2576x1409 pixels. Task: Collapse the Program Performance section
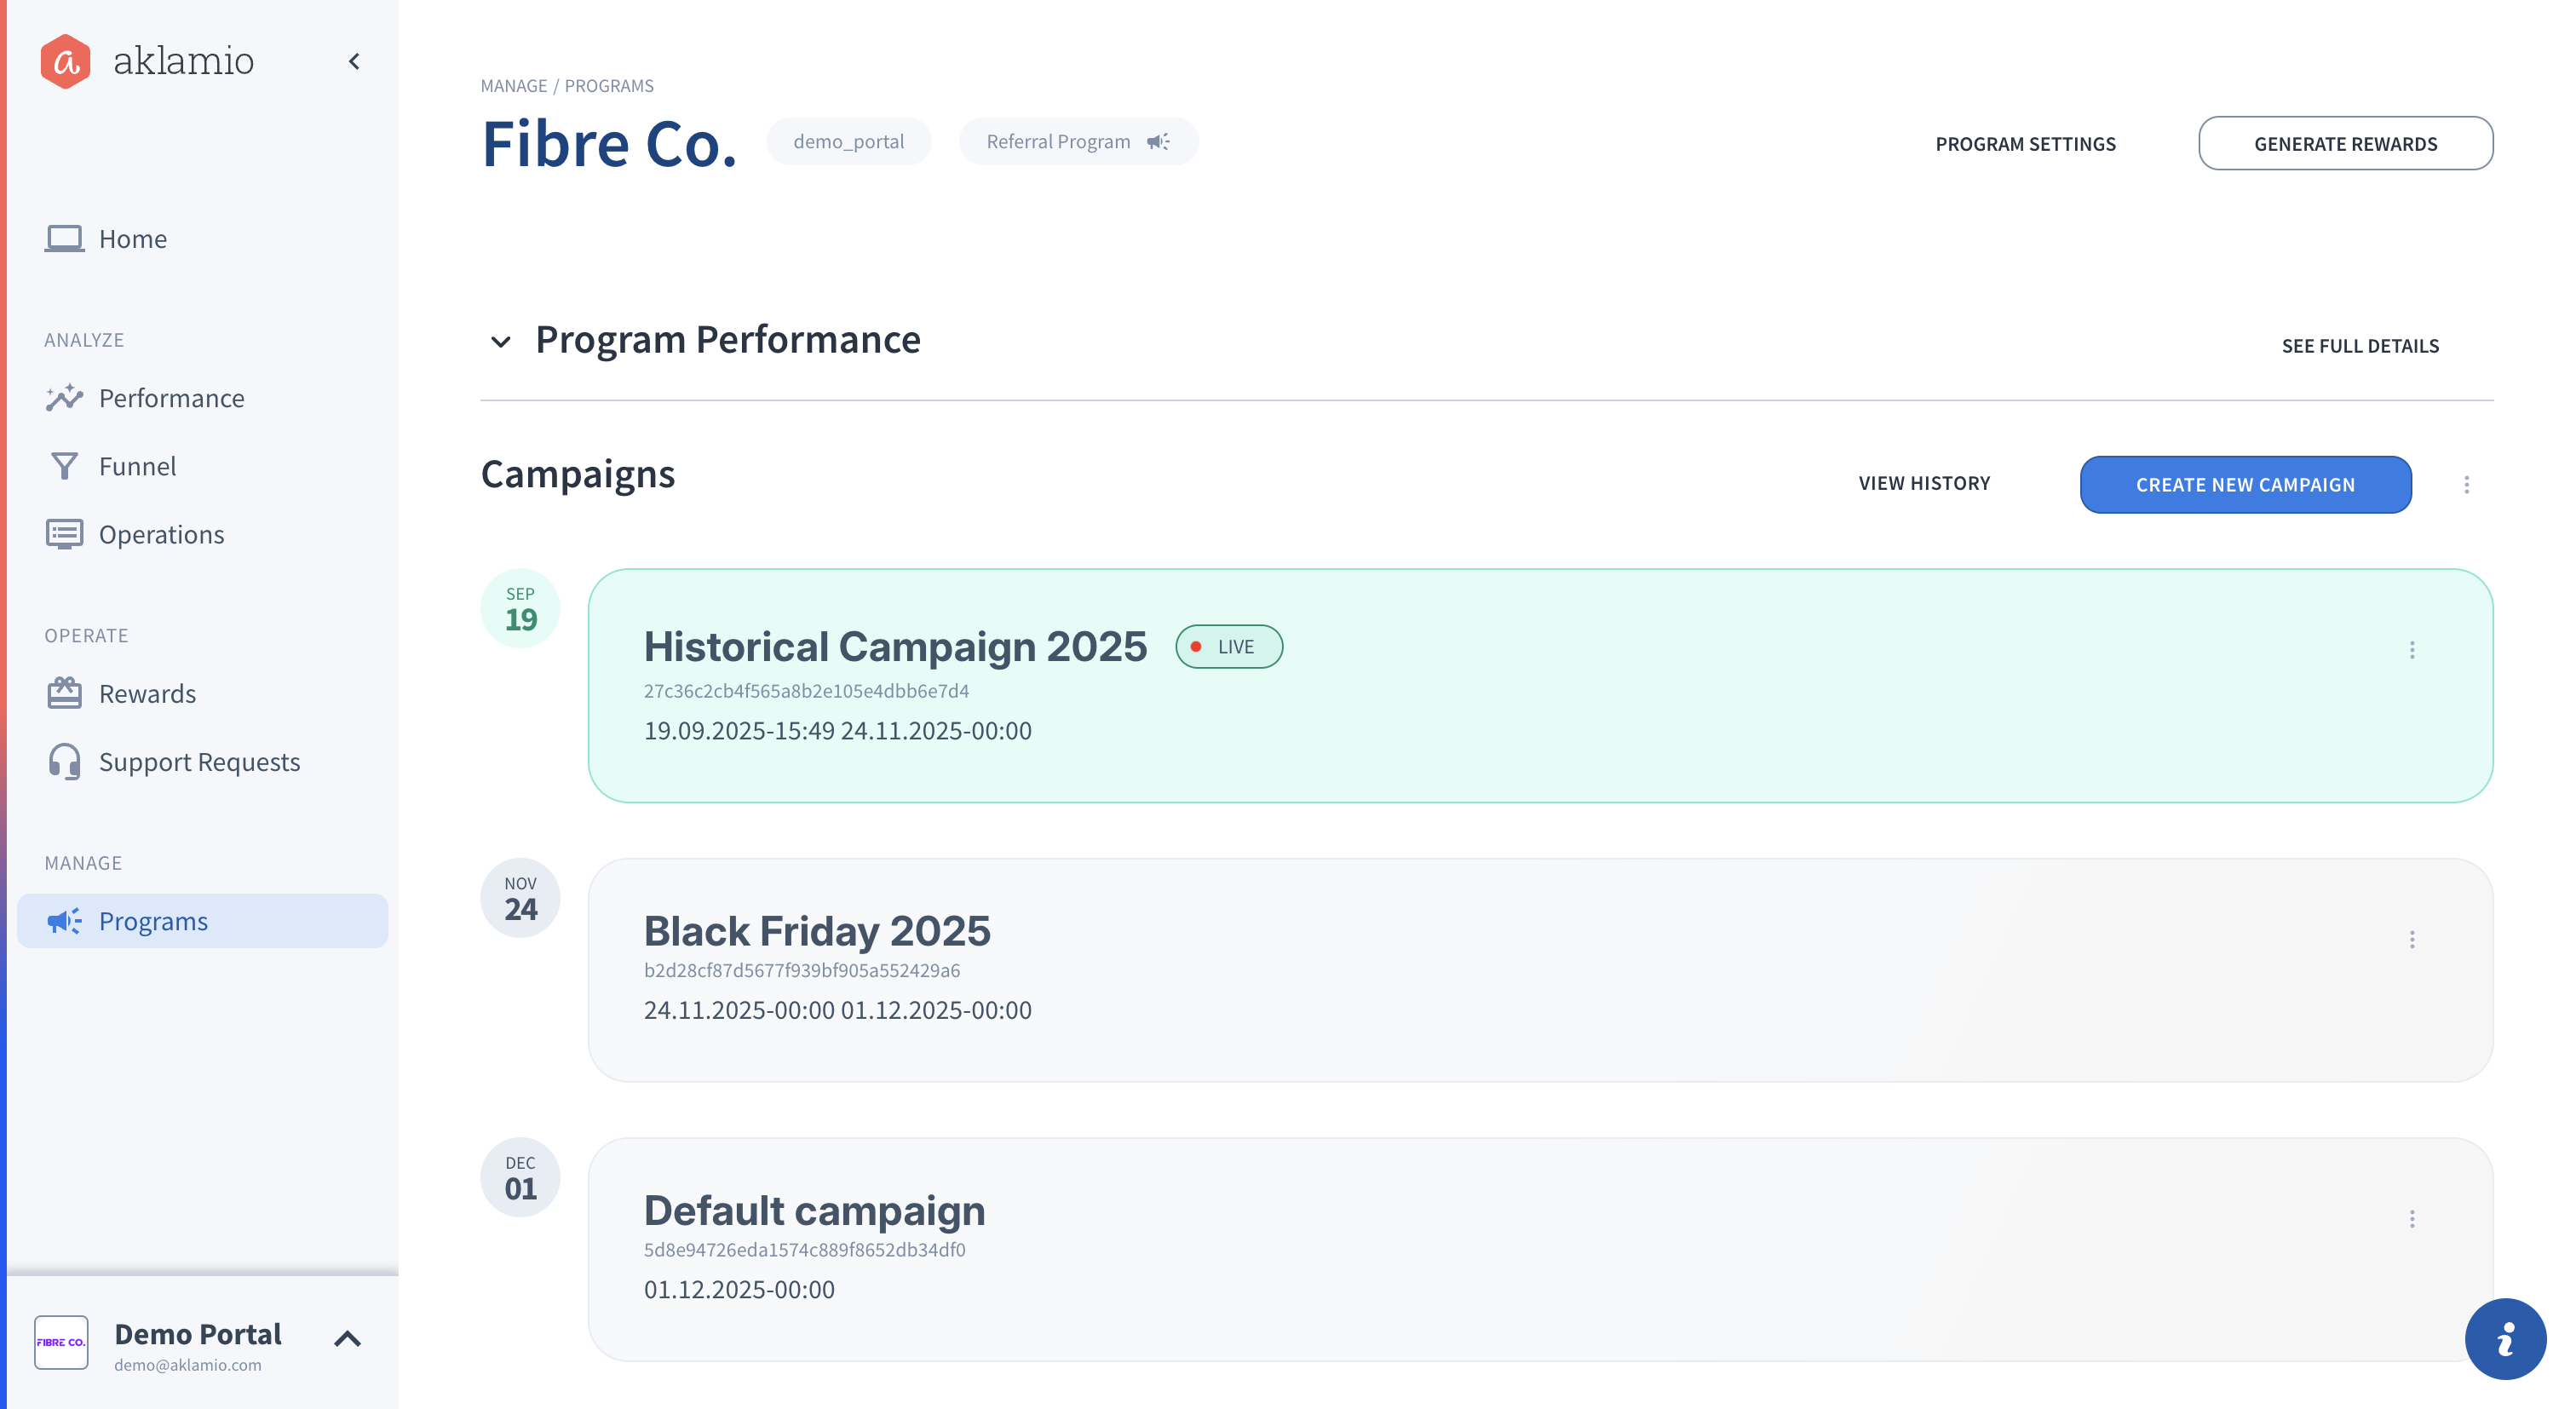501,342
